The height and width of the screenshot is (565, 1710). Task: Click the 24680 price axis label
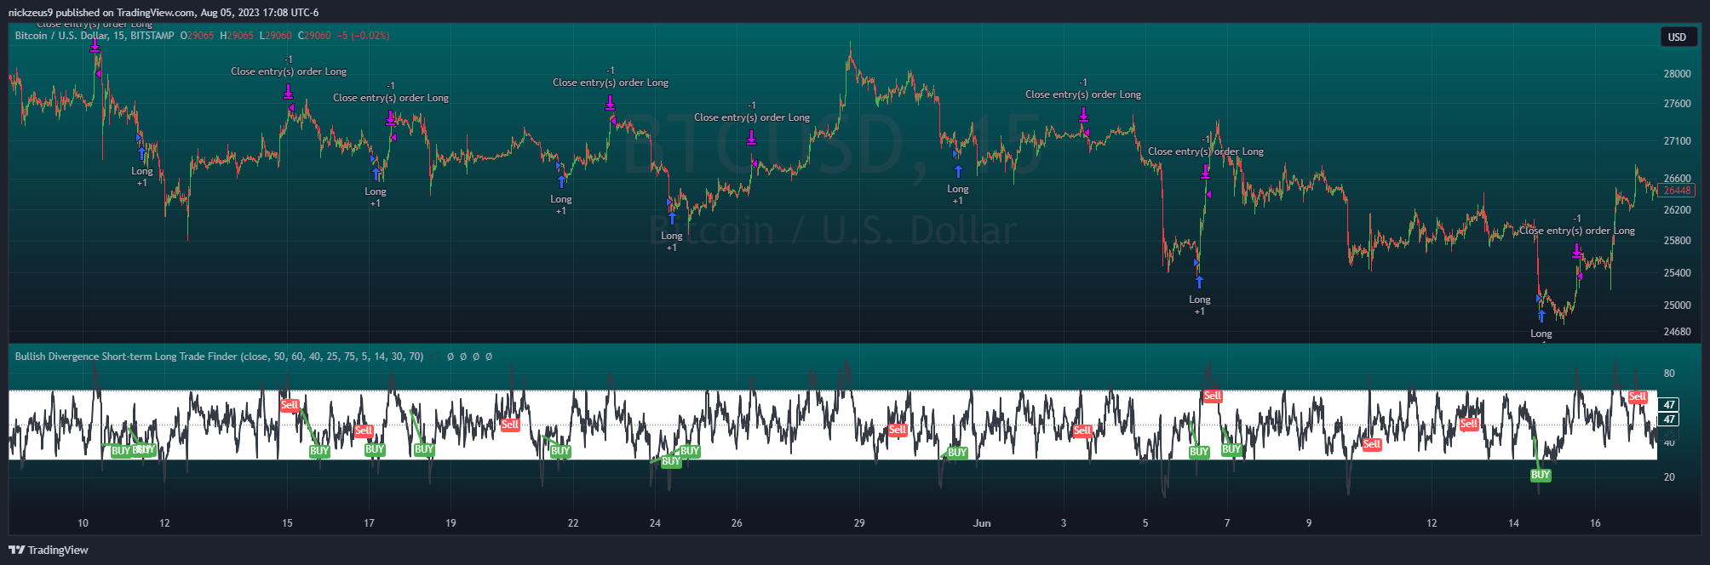(x=1677, y=332)
